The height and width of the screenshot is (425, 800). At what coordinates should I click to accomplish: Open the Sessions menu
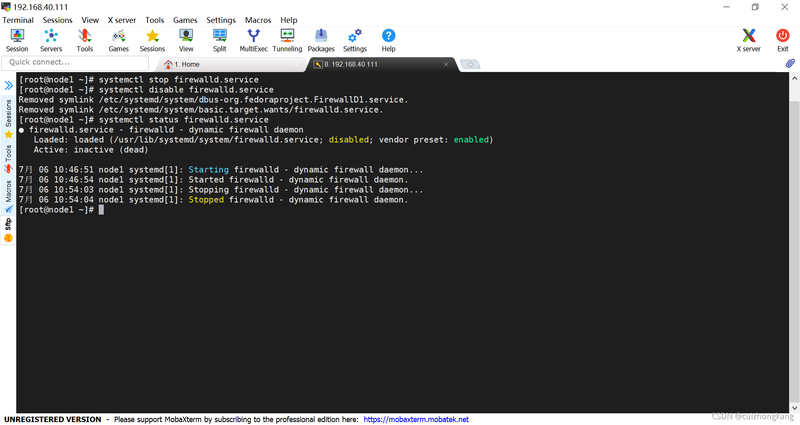click(57, 20)
